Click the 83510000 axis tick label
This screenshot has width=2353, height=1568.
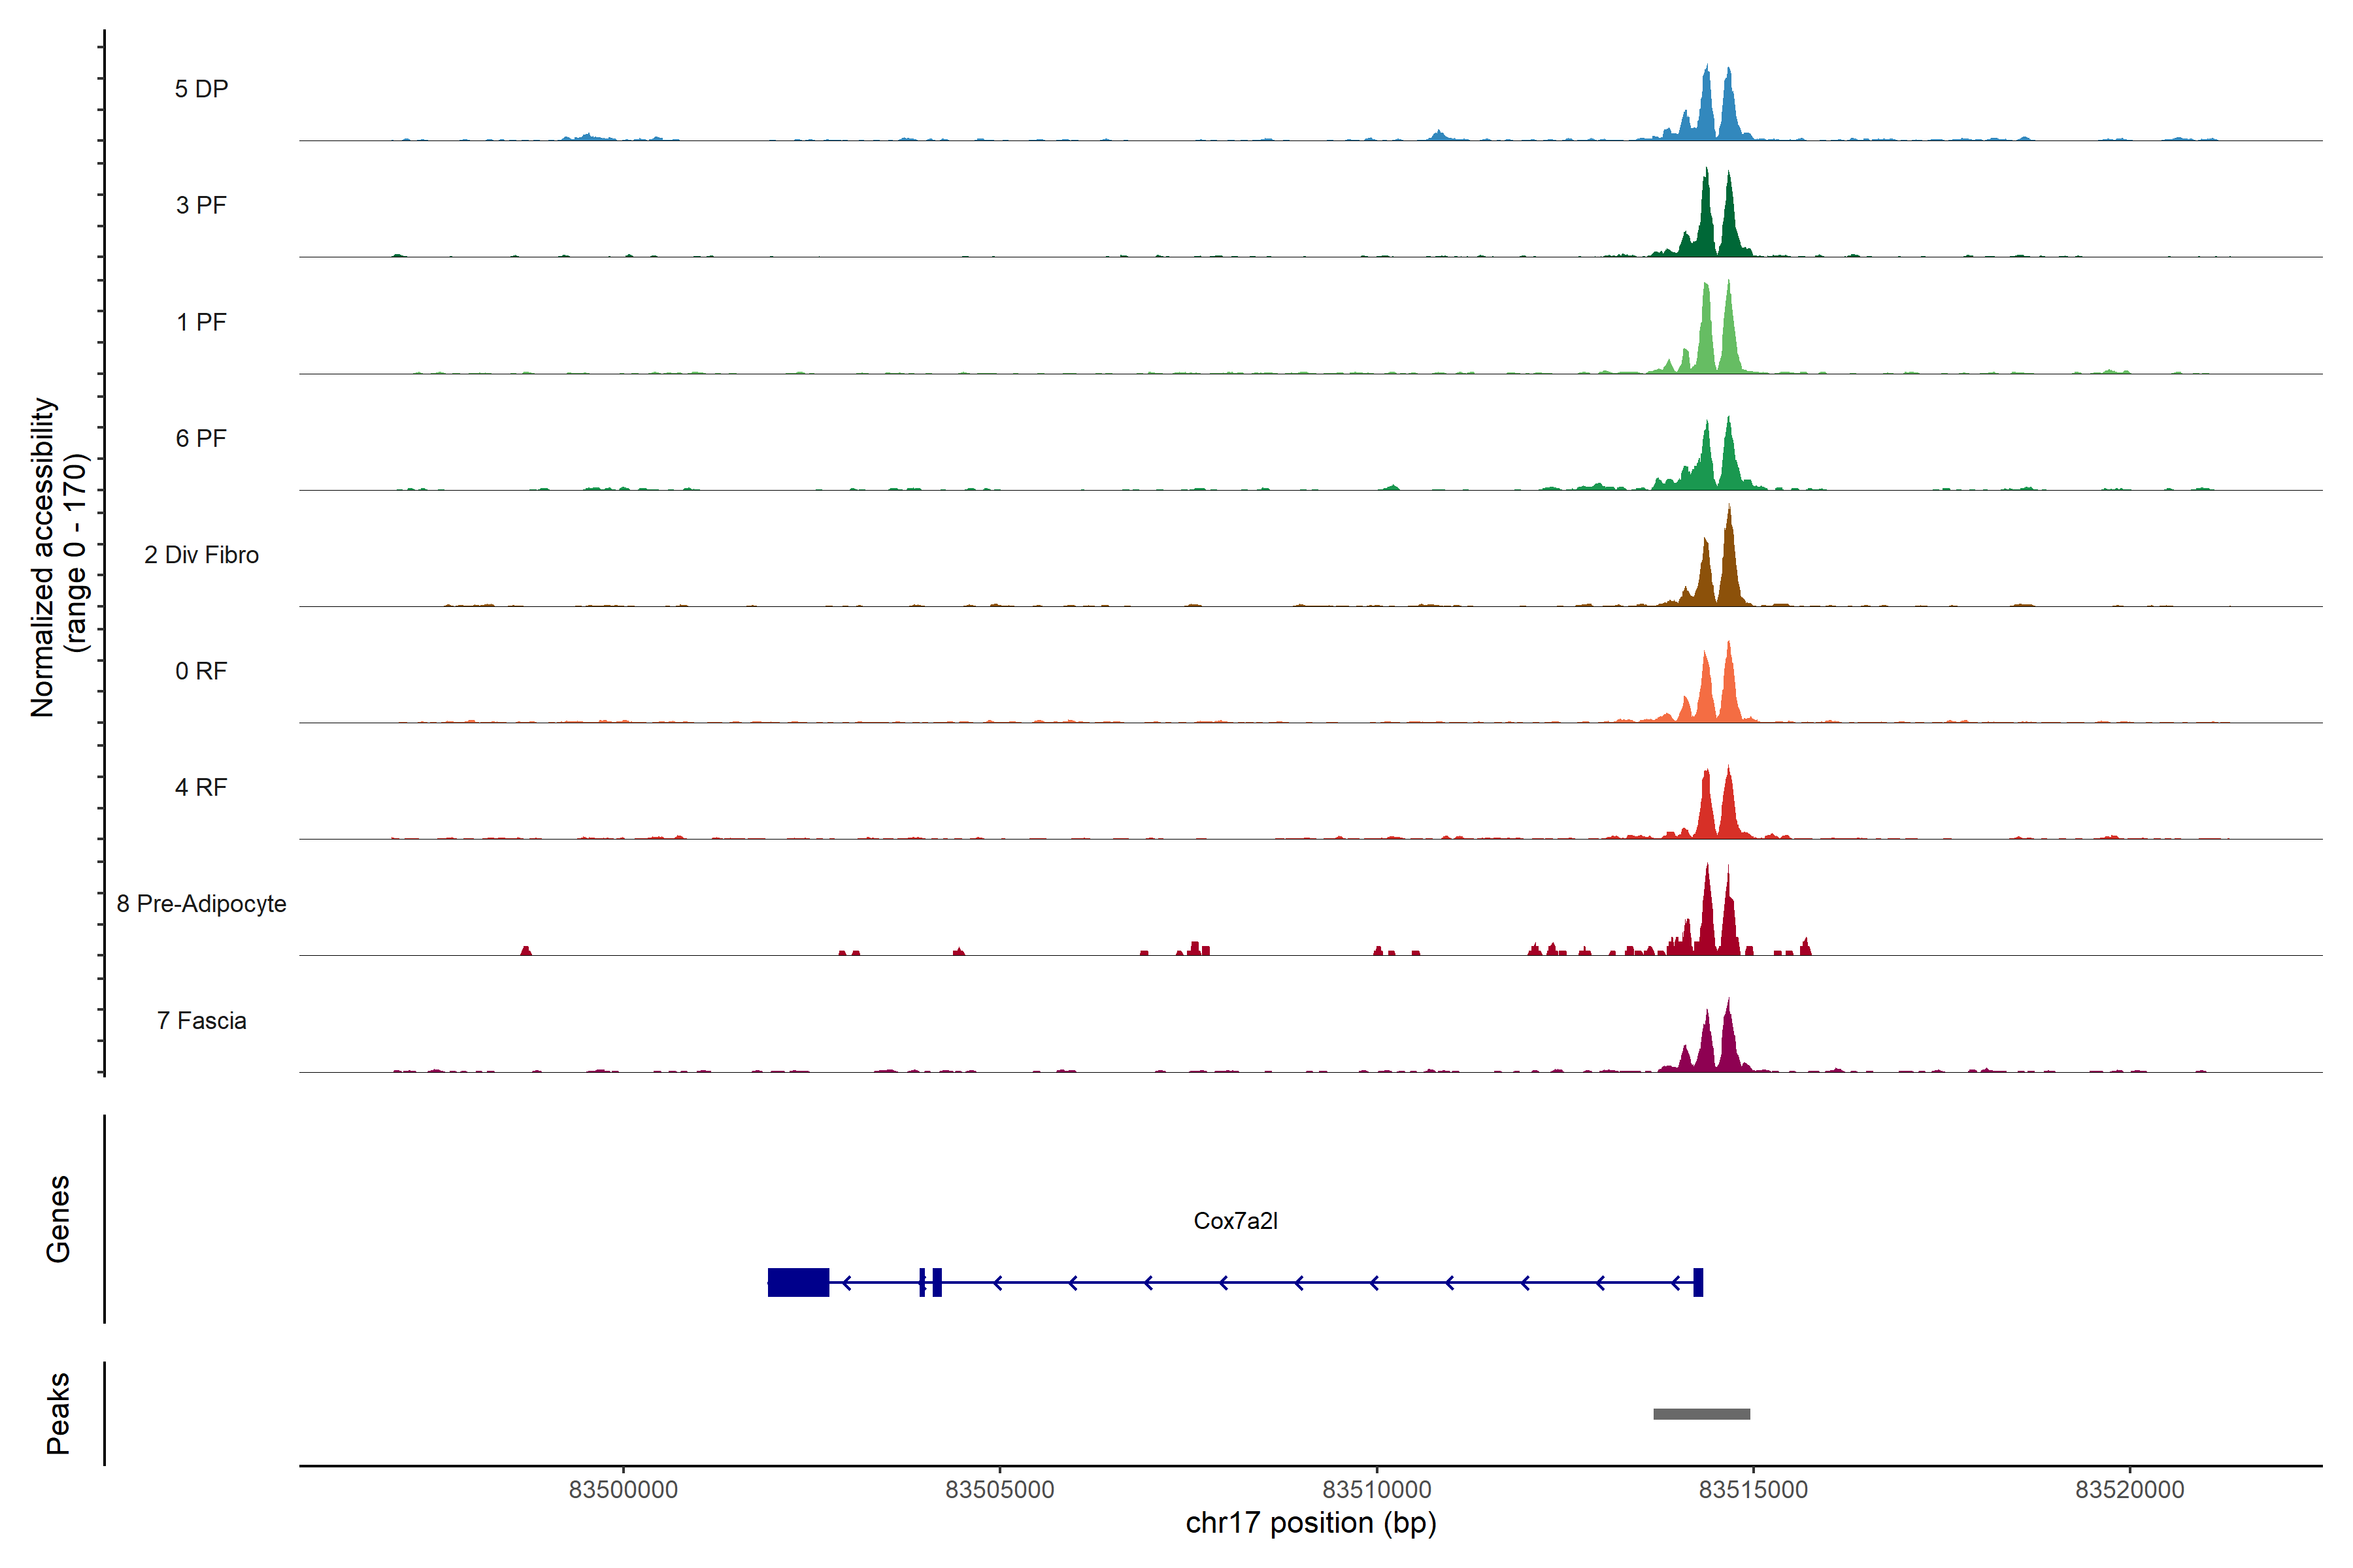tap(1377, 1490)
